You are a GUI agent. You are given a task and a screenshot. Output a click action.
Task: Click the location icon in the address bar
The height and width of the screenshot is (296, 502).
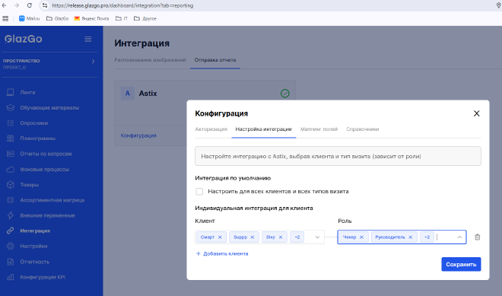[x=498, y=5]
